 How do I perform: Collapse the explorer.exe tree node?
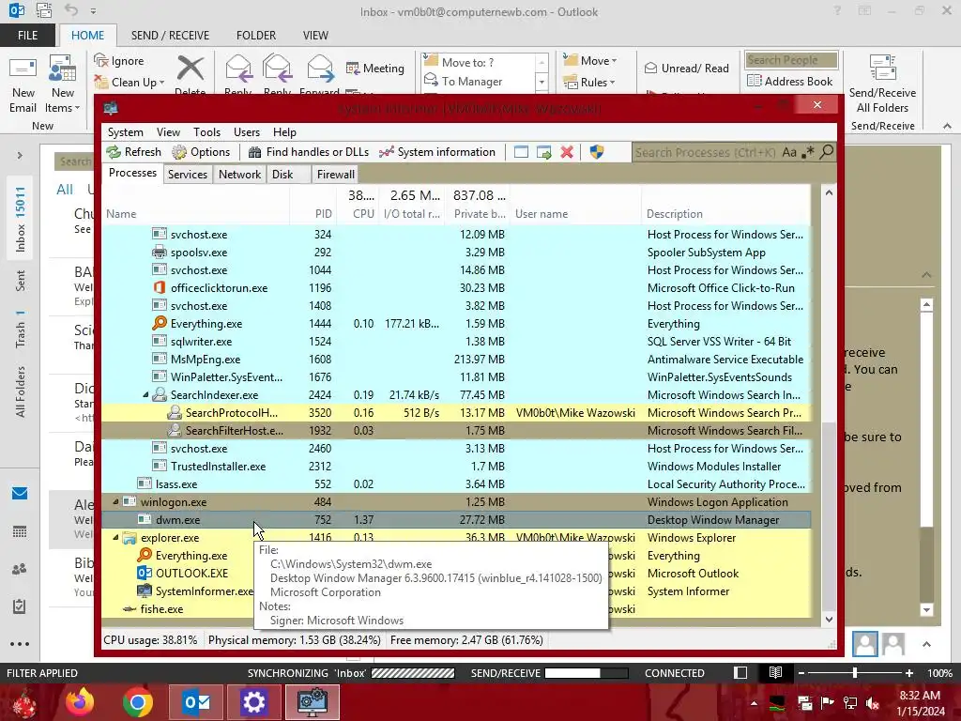pos(115,538)
